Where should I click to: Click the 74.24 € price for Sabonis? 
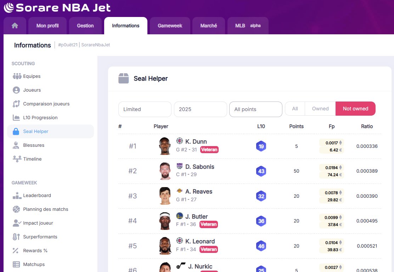332,175
